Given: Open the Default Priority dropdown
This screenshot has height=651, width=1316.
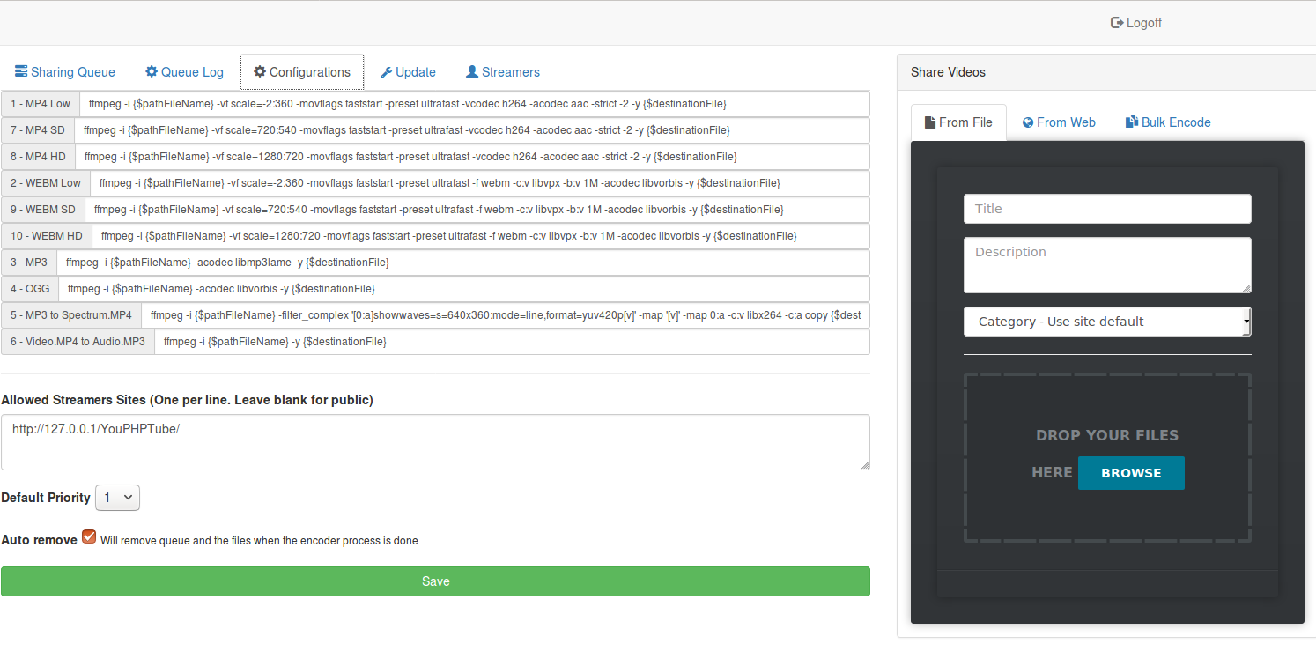Looking at the screenshot, I should (x=116, y=497).
